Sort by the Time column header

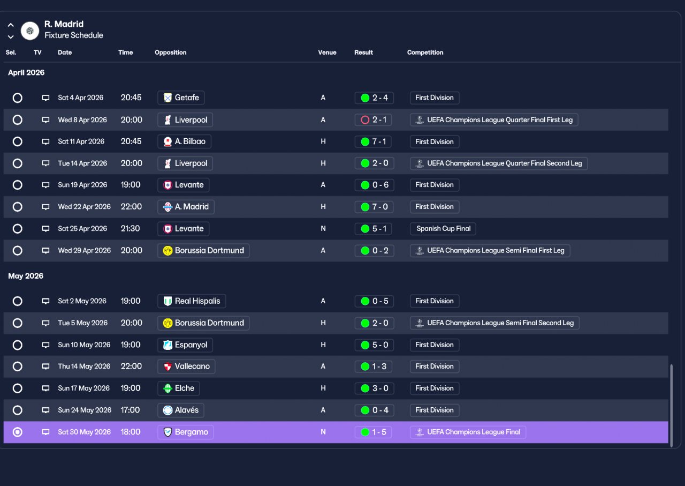coord(125,53)
